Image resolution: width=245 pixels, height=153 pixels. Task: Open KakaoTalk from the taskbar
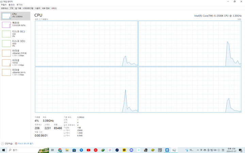[x=124, y=150]
